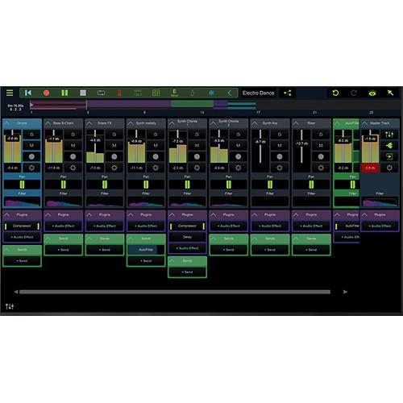Solo the Bass S-Chain track
Viewport: 403px width, 403px height.
tap(73, 134)
